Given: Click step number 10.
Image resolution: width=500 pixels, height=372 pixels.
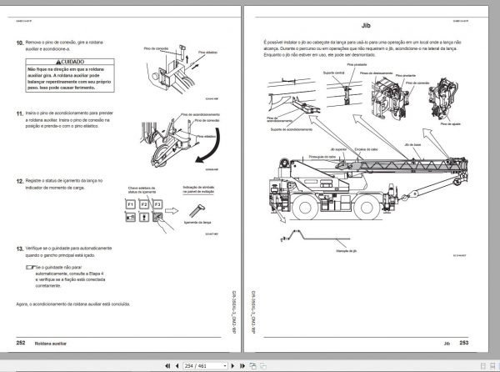Looking at the screenshot, I should 20,43.
